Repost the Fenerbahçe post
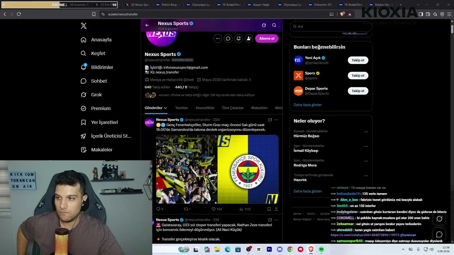The width and height of the screenshot is (454, 255). pos(187,209)
